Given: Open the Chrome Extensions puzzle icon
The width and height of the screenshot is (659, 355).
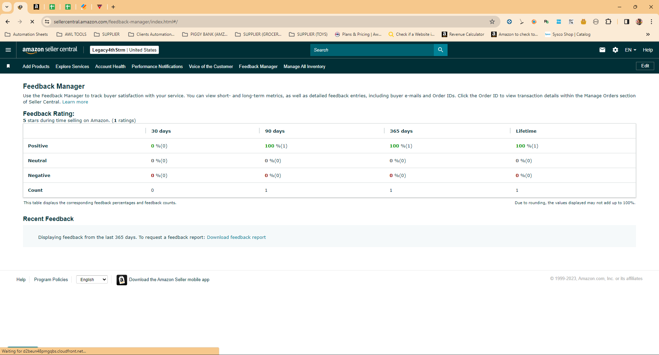Looking at the screenshot, I should [608, 22].
